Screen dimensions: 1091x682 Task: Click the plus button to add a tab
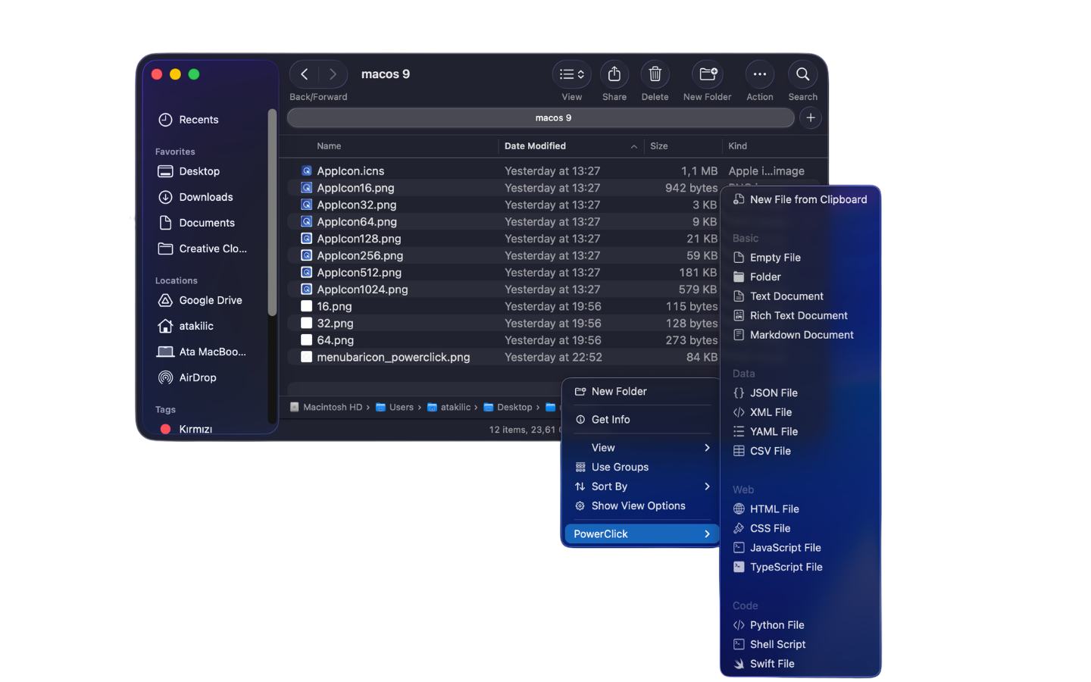click(x=810, y=117)
